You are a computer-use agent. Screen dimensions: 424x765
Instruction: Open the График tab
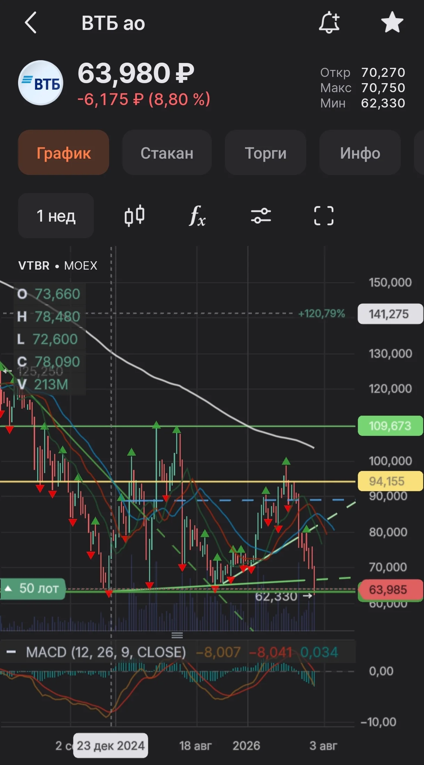click(64, 152)
